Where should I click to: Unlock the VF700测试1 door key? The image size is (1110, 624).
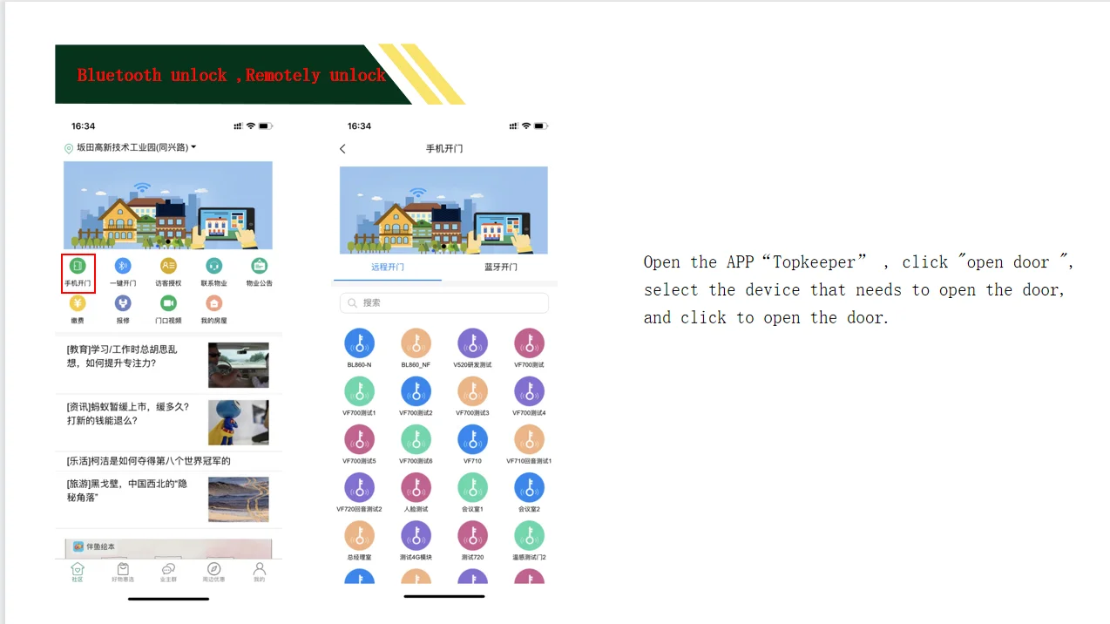pos(359,391)
